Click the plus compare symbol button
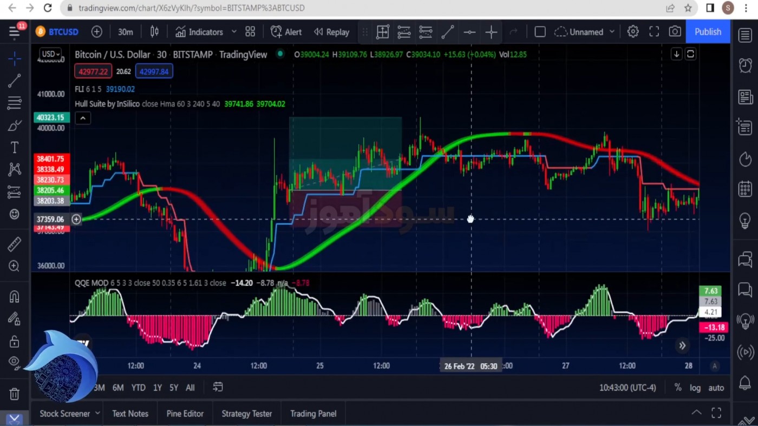The image size is (758, 426). pyautogui.click(x=97, y=32)
